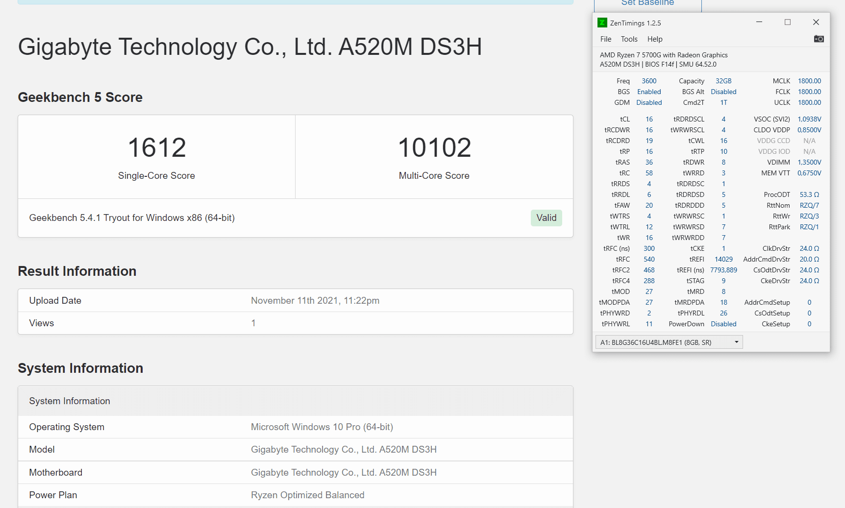Click the FCLK value 1800.00
The width and height of the screenshot is (845, 508).
[x=809, y=92]
